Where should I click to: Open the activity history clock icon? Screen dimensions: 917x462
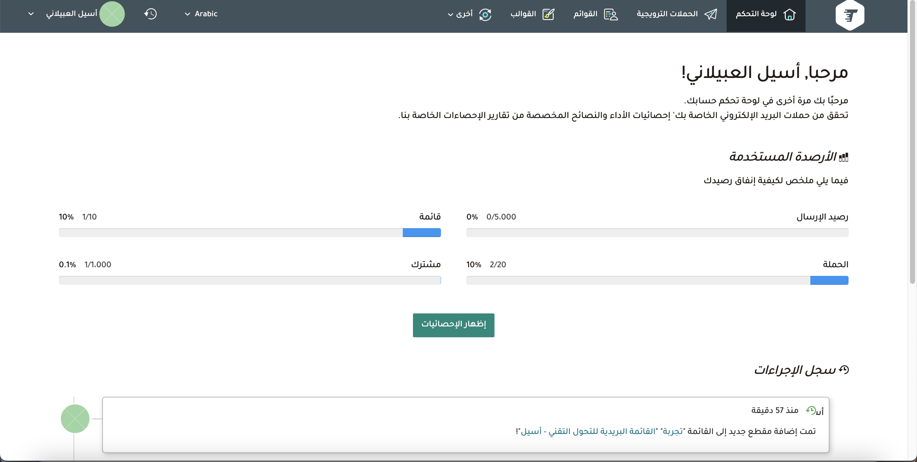tap(151, 14)
